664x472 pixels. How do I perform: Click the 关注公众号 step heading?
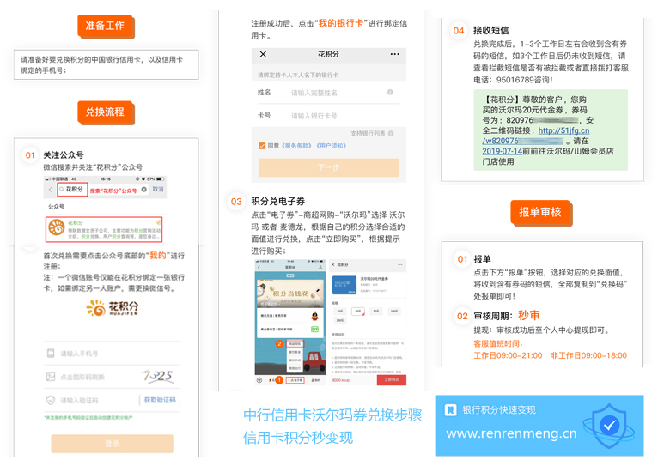click(x=64, y=155)
